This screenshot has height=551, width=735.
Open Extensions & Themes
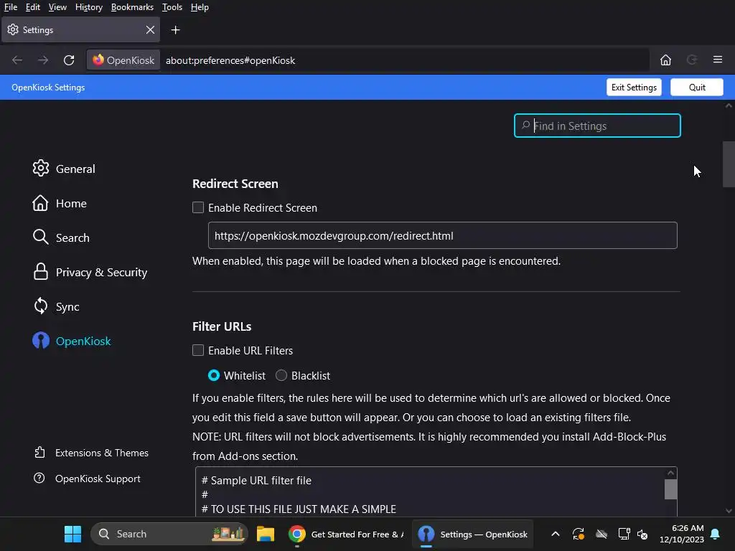pyautogui.click(x=91, y=453)
